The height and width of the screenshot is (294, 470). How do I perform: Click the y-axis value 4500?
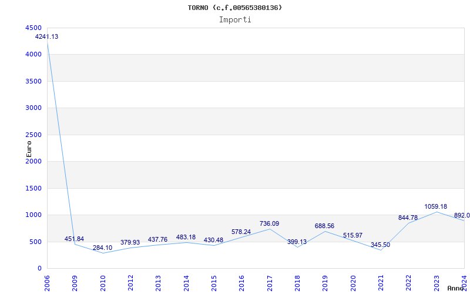click(33, 28)
